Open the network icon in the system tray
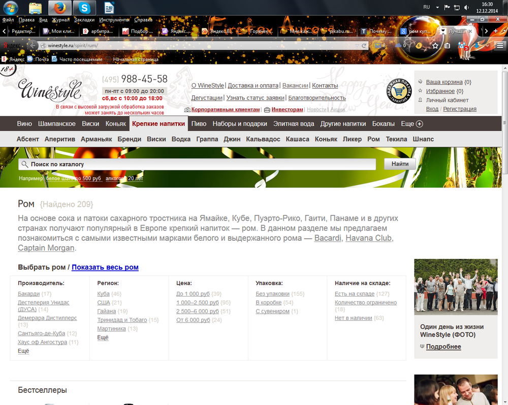Image resolution: width=508 pixels, height=405 pixels. [457, 8]
